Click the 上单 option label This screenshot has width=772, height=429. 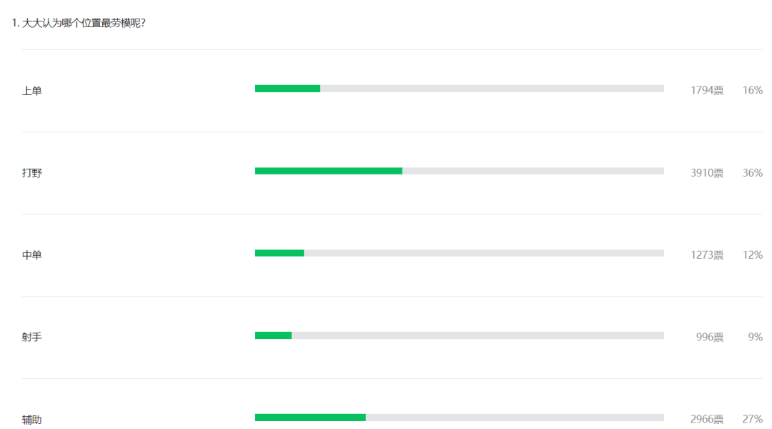[x=32, y=91]
